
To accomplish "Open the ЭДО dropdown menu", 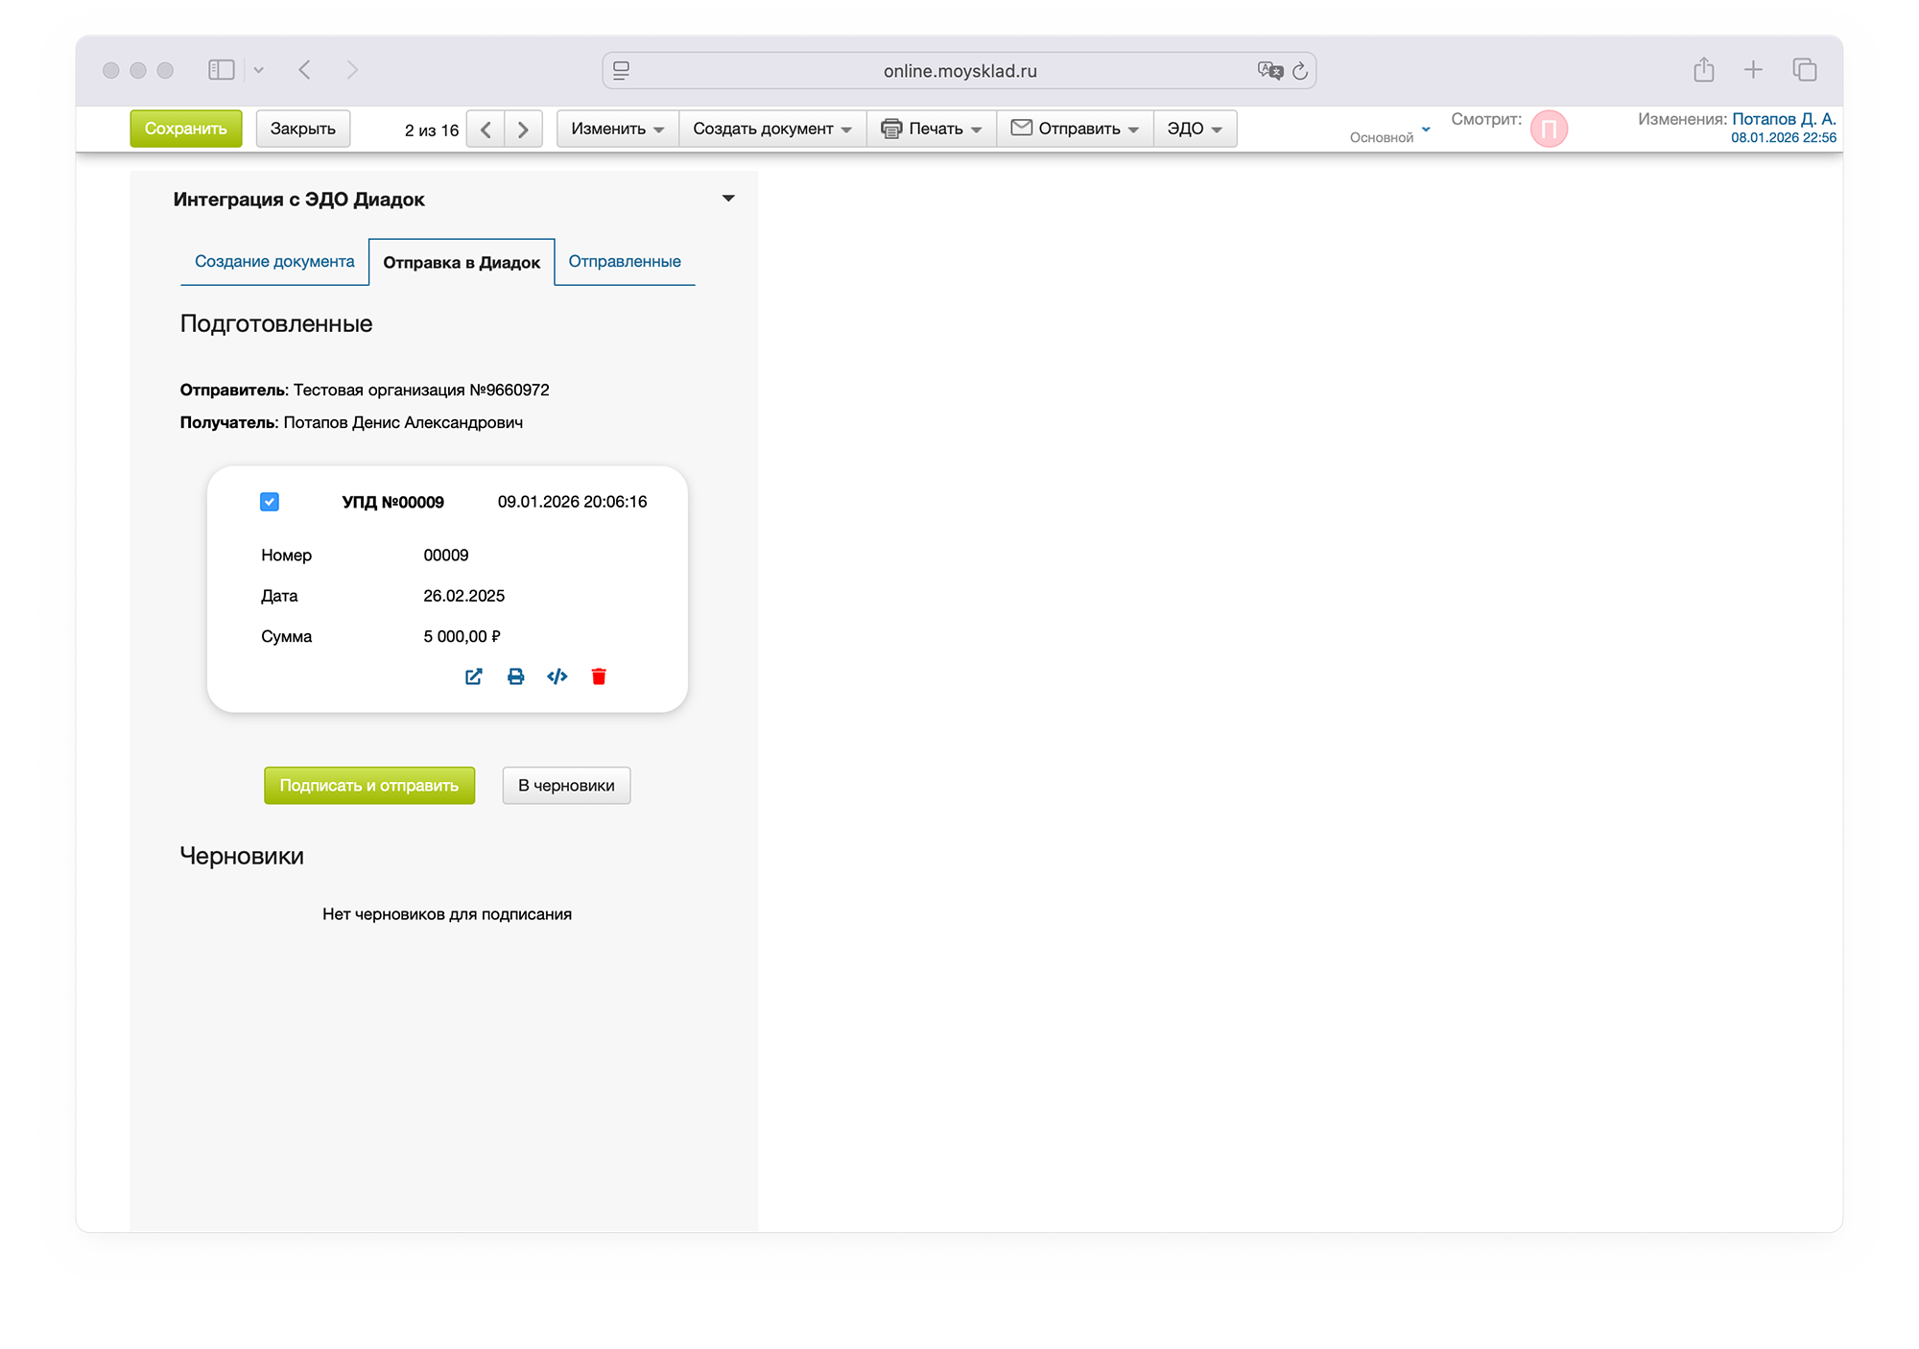I will [x=1194, y=129].
